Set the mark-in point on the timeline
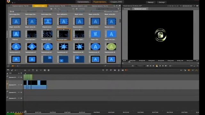205x115 pixels. [103, 70]
